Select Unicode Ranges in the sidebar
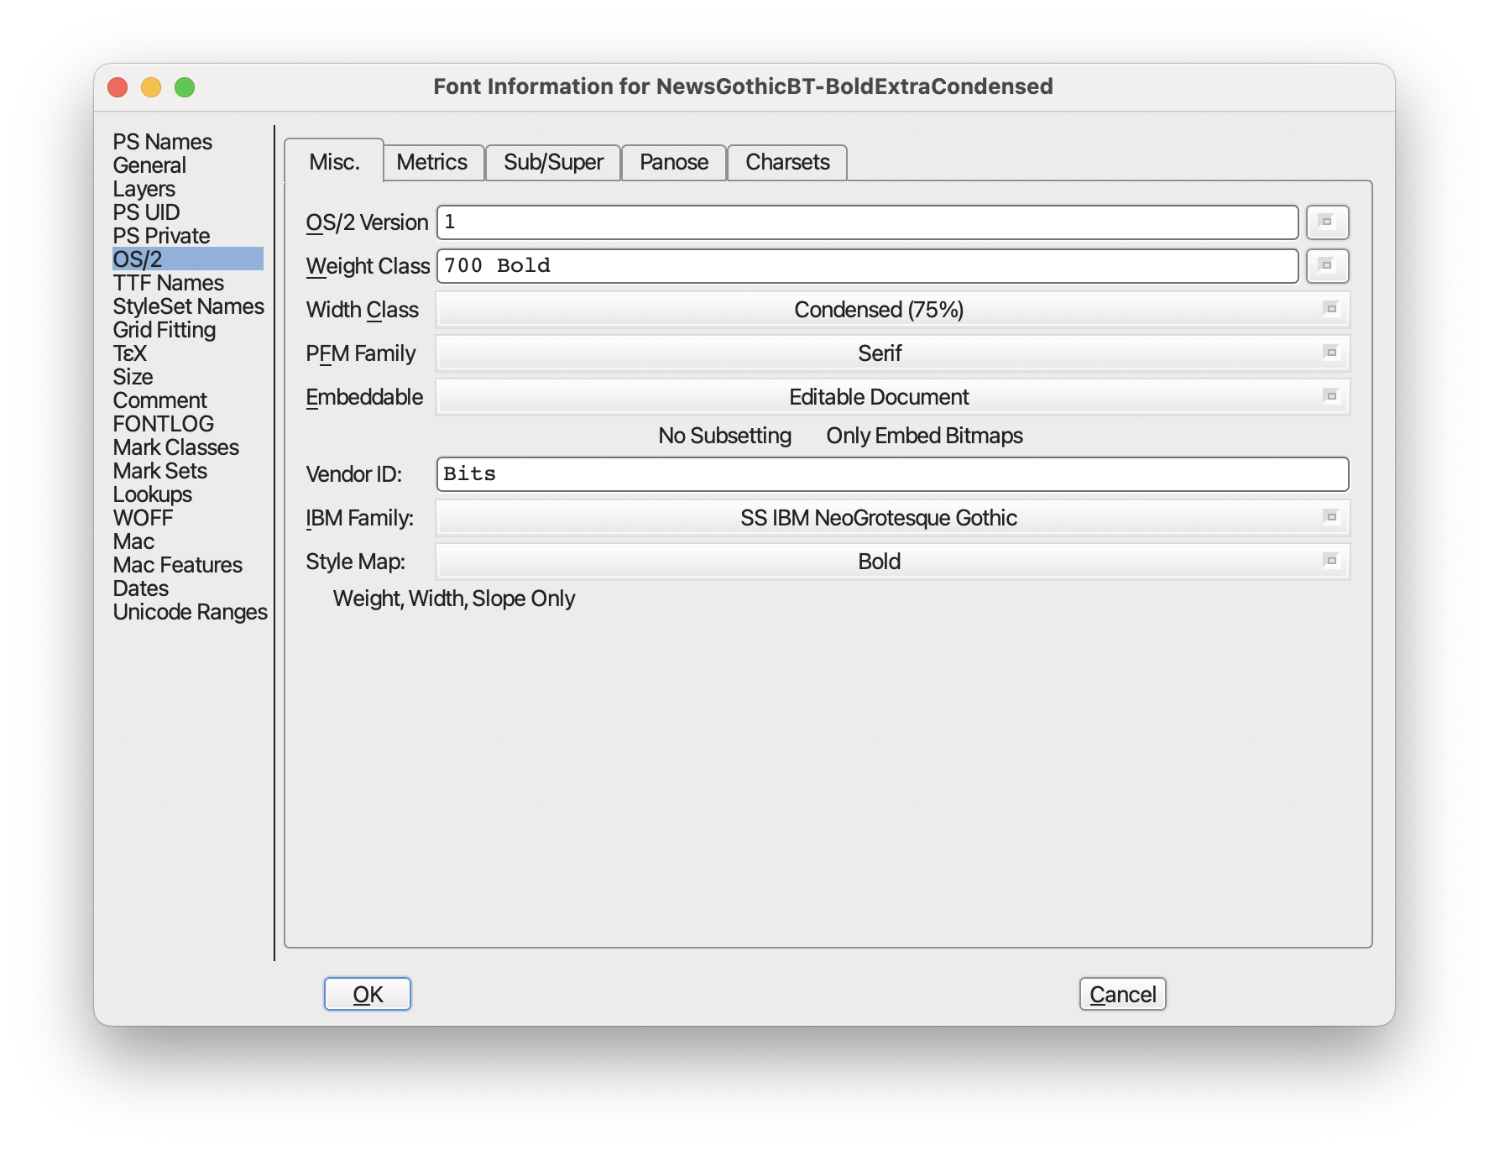The height and width of the screenshot is (1150, 1489). point(191,612)
